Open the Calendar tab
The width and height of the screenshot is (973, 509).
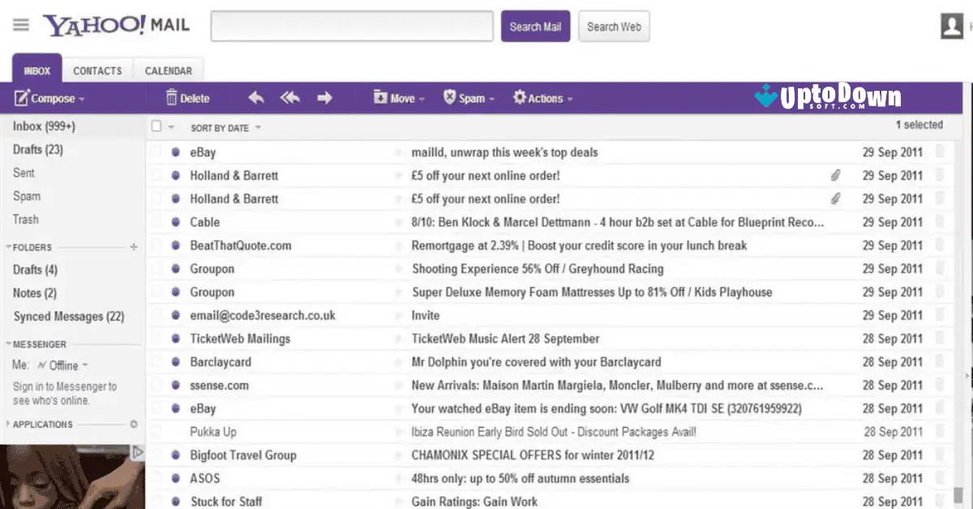(167, 71)
